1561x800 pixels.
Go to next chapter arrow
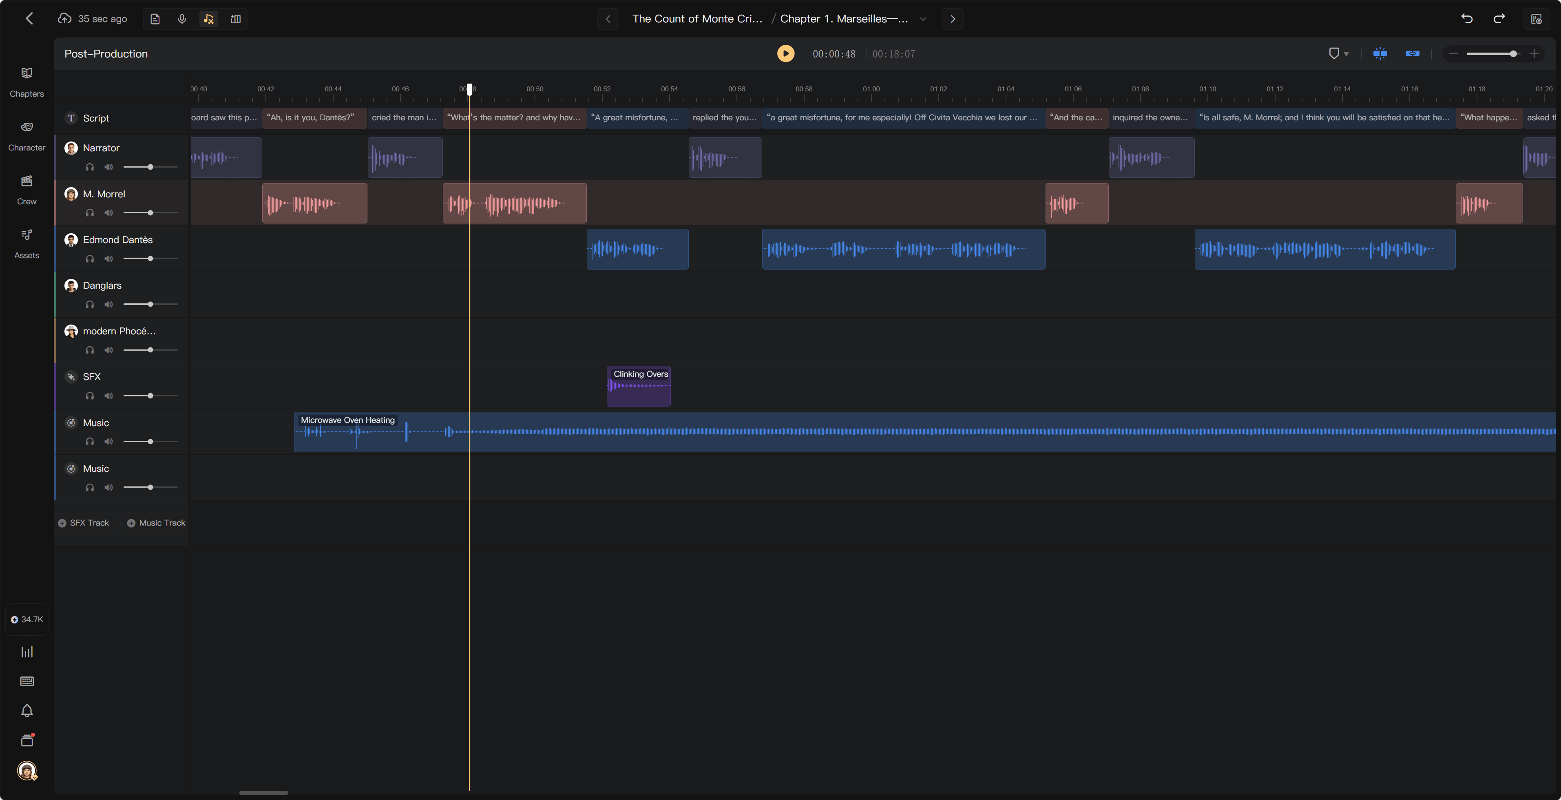(x=953, y=19)
